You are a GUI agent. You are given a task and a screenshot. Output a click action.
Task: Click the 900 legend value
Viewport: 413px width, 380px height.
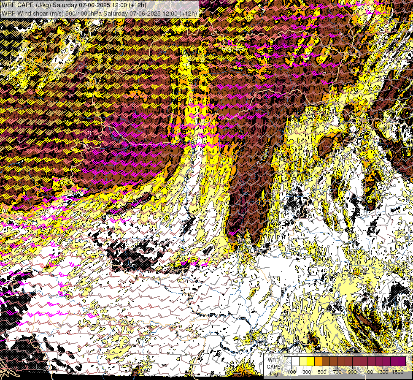coord(352,372)
